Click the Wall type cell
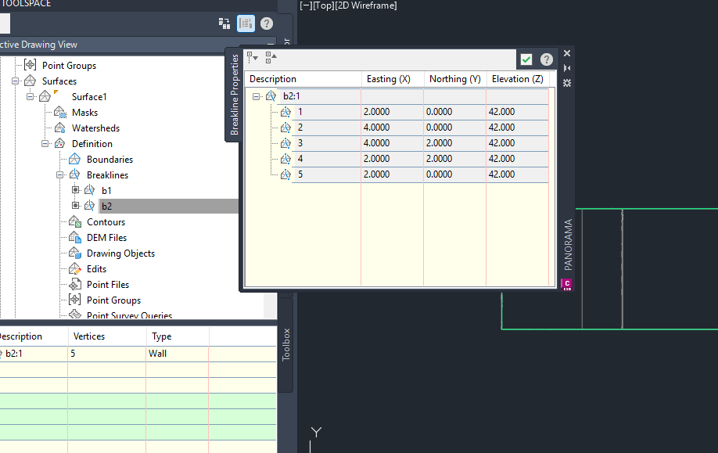This screenshot has width=718, height=453. click(x=178, y=354)
